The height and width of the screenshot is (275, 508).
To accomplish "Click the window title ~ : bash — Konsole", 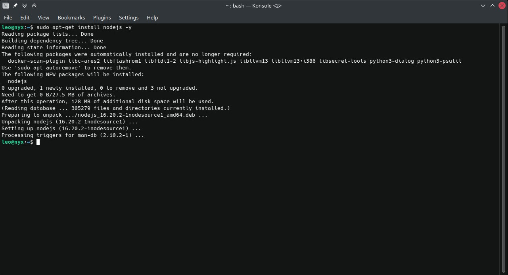I will coord(254,6).
